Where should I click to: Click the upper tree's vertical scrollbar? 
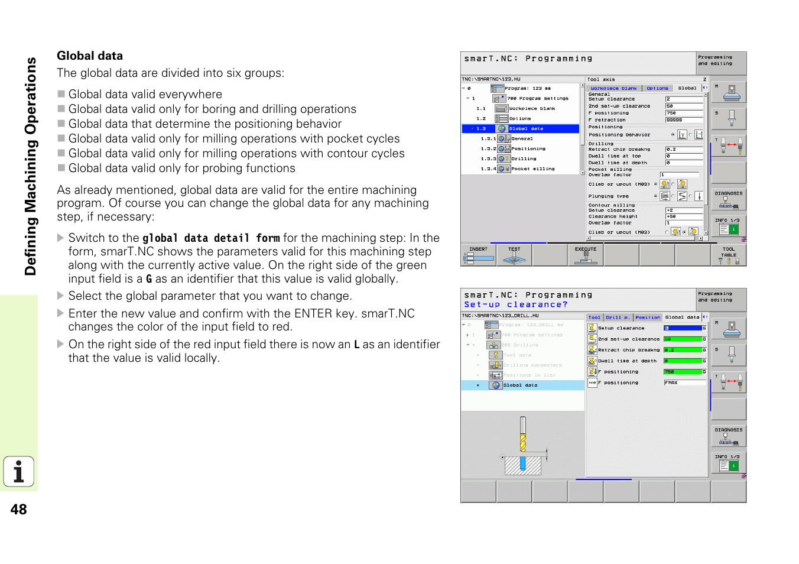(x=582, y=128)
